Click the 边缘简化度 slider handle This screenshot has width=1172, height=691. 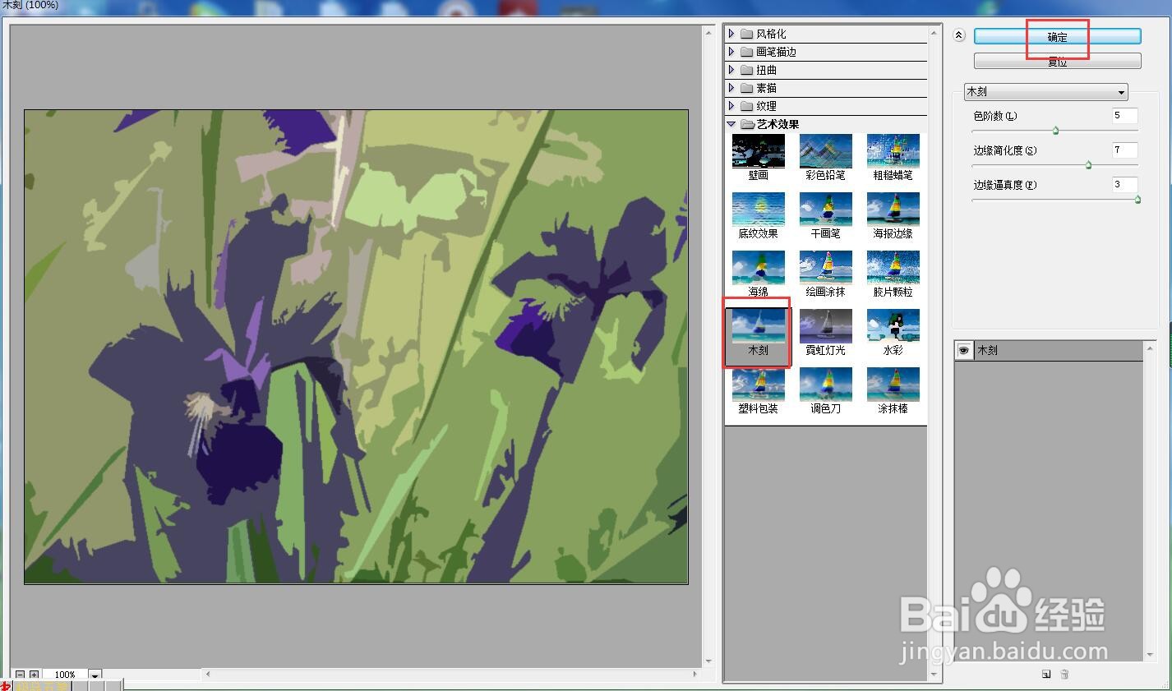pyautogui.click(x=1088, y=165)
